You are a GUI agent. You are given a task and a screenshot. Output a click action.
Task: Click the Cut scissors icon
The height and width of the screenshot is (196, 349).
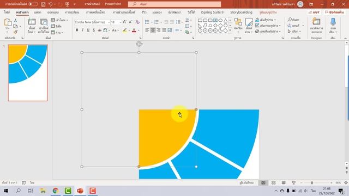tap(15, 20)
